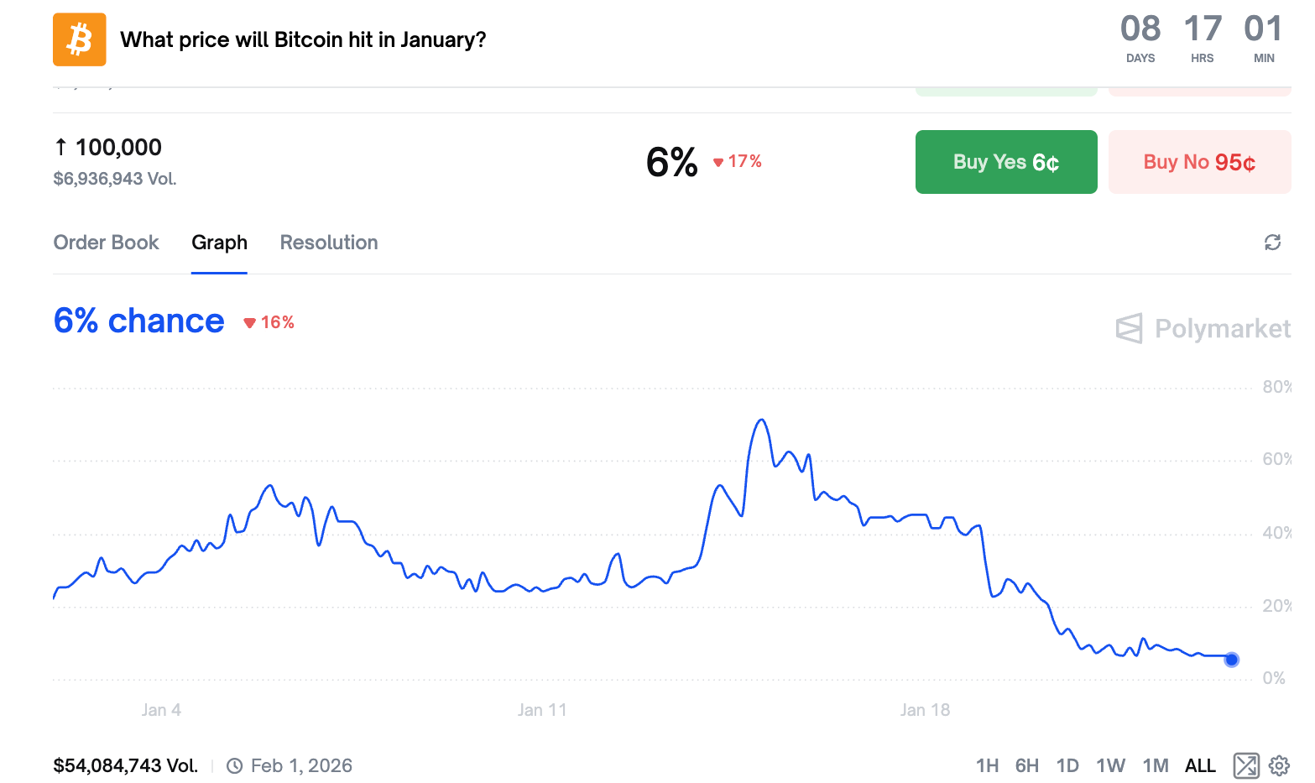Click the Buy No 95¢ button
1315x783 pixels.
[x=1199, y=162]
